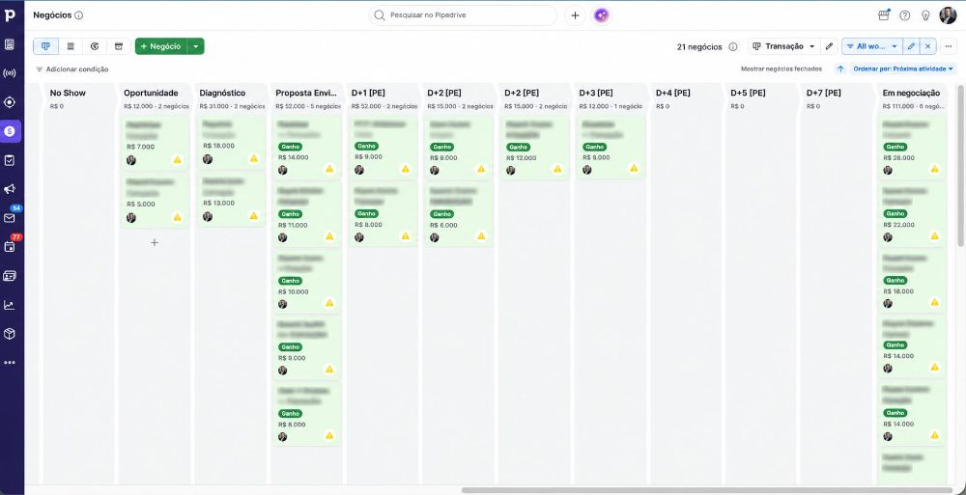966x495 pixels.
Task: Open the toolbar three-dots options menu
Action: point(949,46)
